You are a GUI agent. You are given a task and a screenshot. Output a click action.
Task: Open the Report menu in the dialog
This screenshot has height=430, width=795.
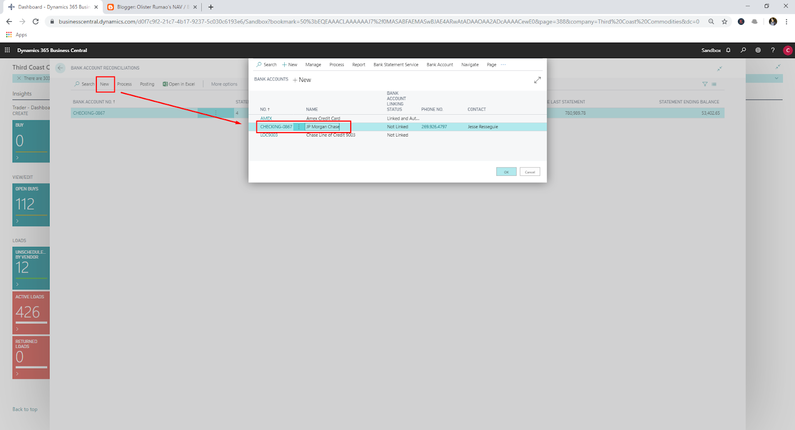pyautogui.click(x=359, y=65)
